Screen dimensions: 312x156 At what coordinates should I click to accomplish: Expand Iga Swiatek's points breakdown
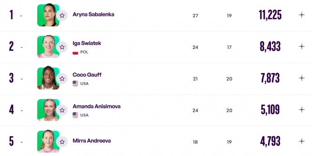tap(302, 46)
